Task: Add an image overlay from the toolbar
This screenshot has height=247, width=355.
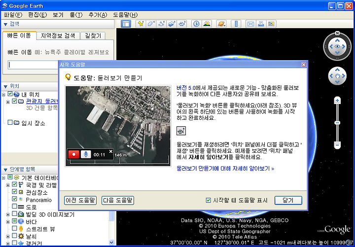Action: (172, 24)
